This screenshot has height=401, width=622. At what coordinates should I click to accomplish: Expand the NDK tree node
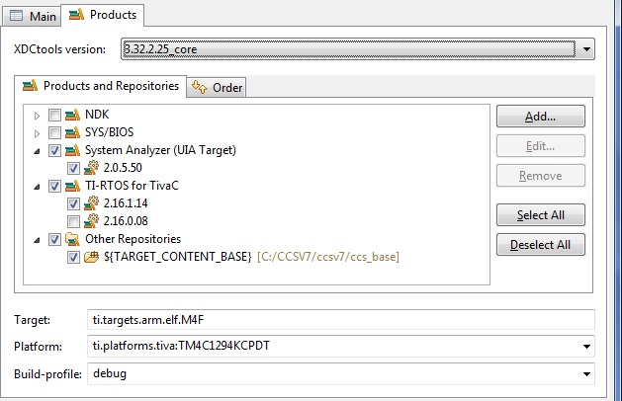pos(37,116)
